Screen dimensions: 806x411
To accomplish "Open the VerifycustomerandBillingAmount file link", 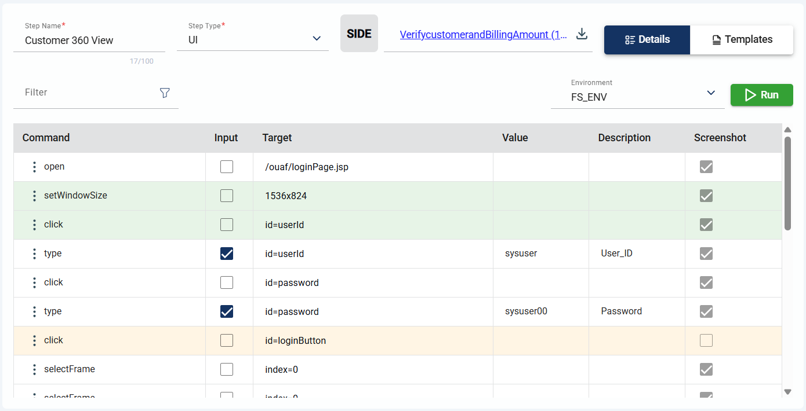I will (483, 35).
